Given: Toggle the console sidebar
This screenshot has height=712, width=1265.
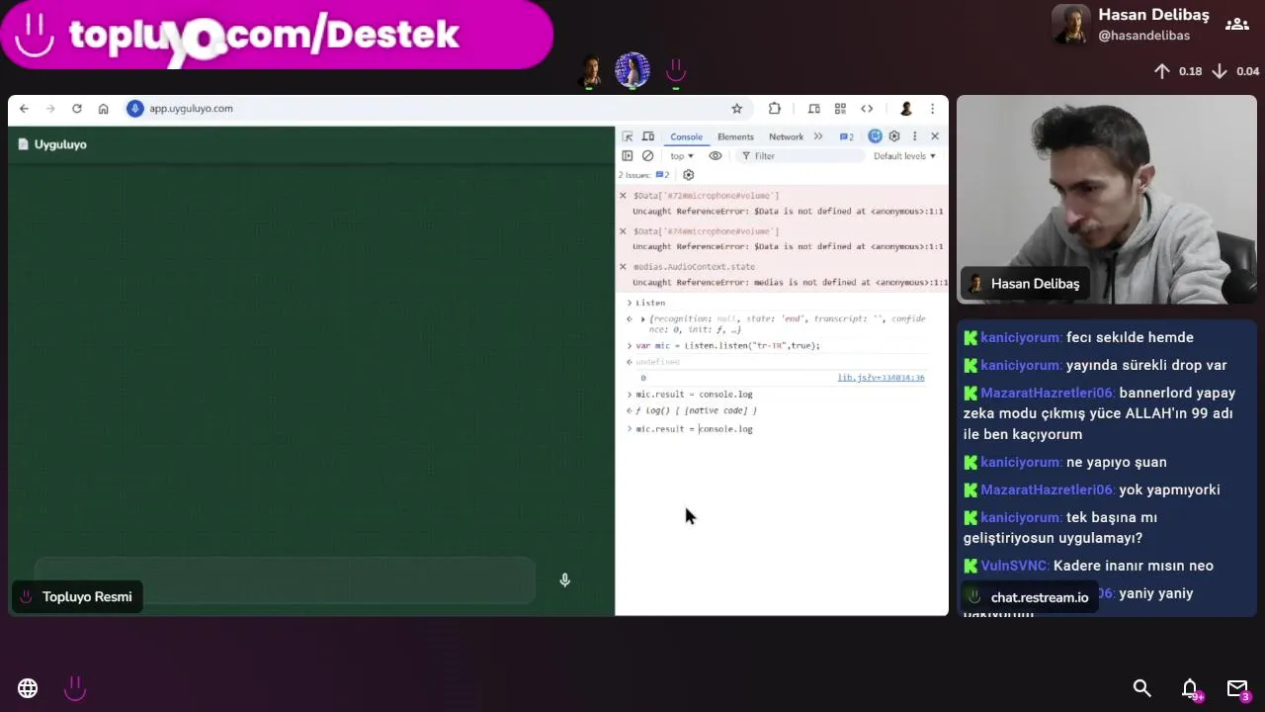Looking at the screenshot, I should pyautogui.click(x=628, y=156).
